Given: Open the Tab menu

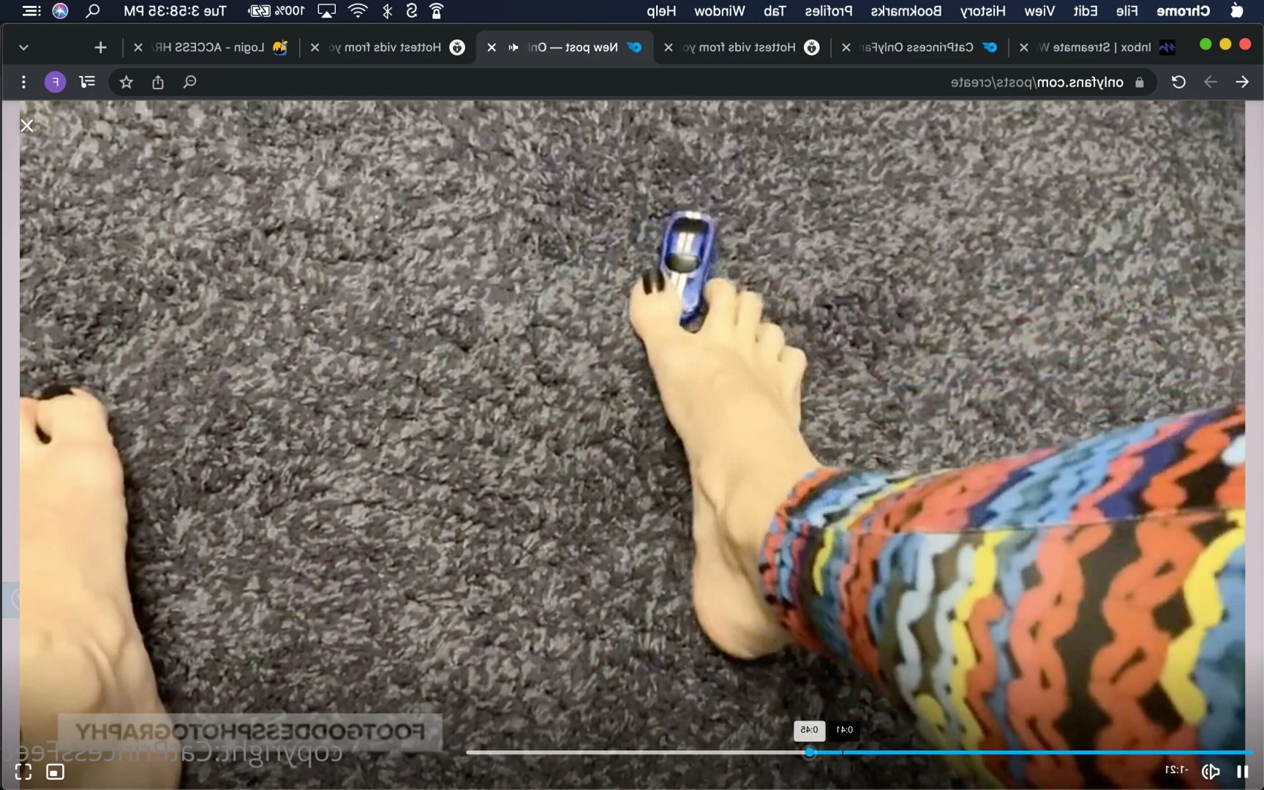Looking at the screenshot, I should 775,11.
